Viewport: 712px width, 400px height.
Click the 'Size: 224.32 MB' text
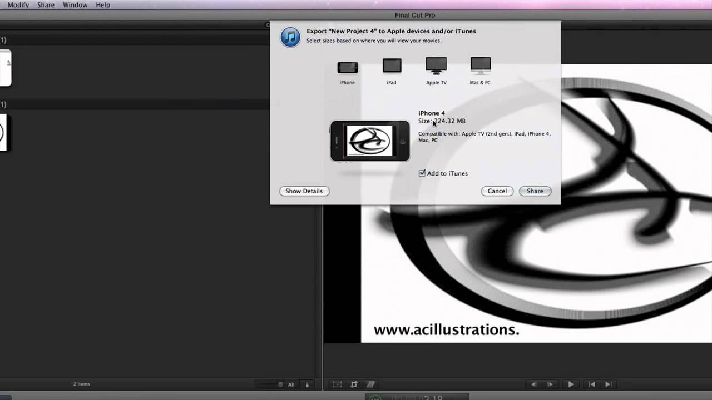click(x=442, y=121)
